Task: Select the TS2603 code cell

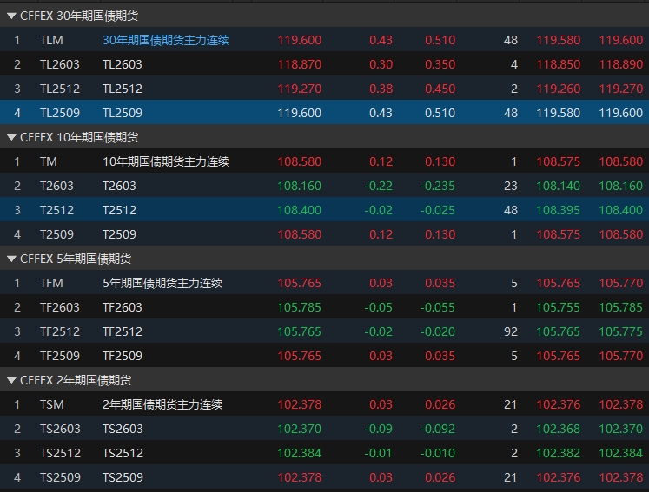Action: point(60,429)
